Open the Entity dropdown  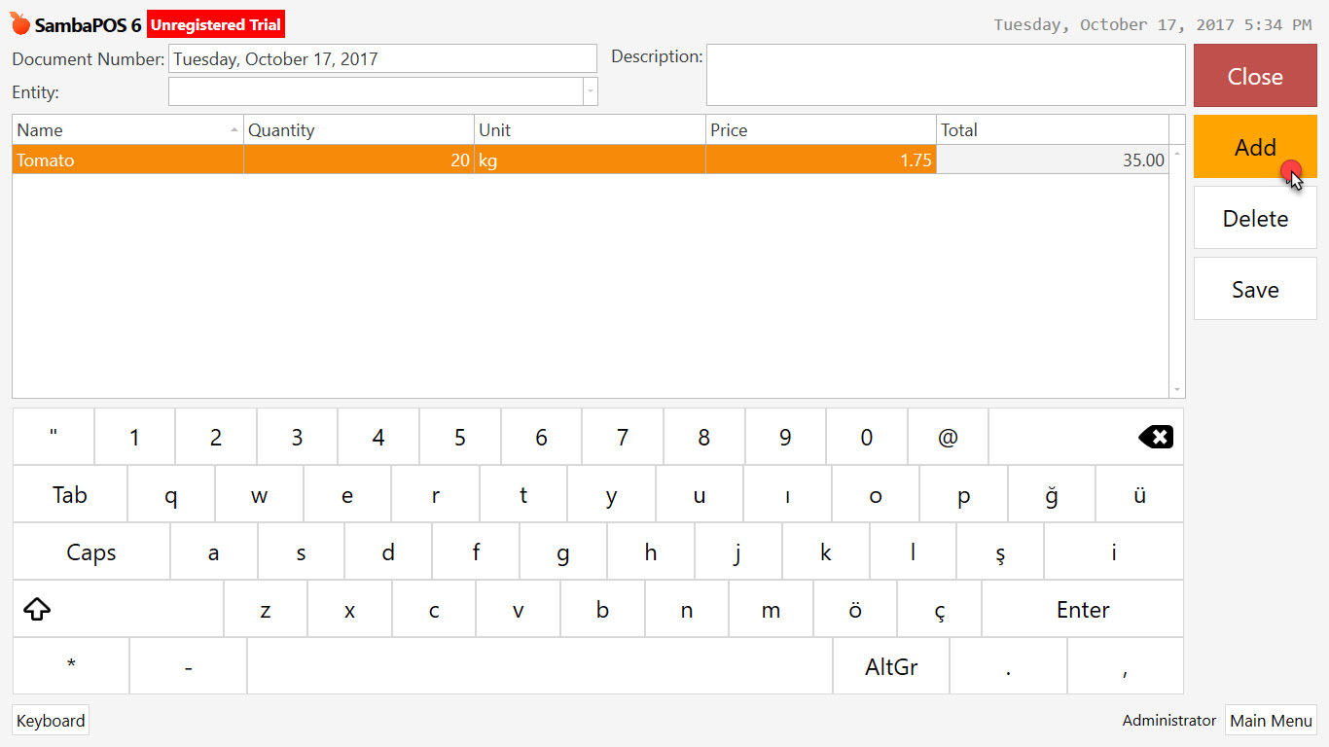(590, 90)
